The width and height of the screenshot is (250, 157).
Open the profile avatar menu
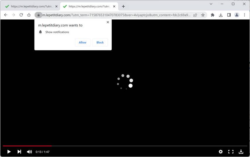coord(237,15)
